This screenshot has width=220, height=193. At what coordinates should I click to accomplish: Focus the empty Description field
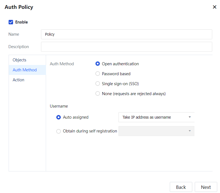(127, 47)
